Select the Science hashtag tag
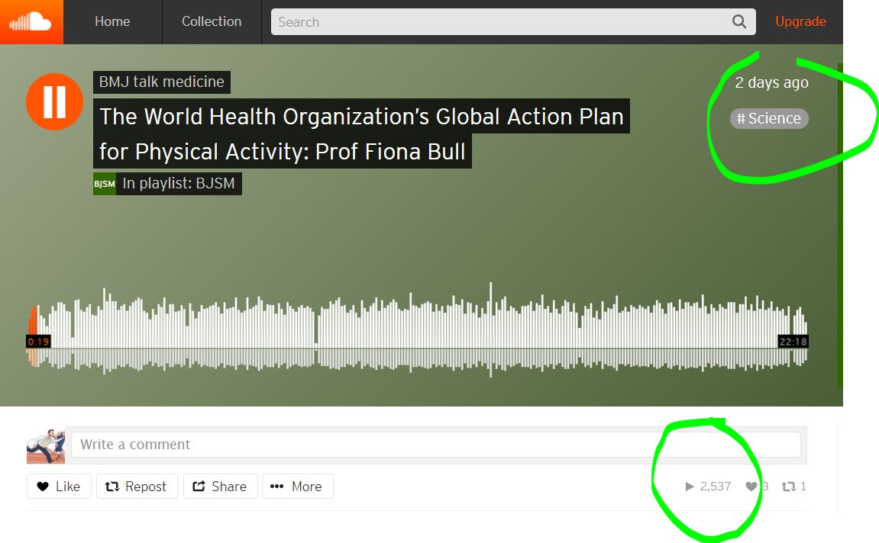Image resolution: width=879 pixels, height=543 pixels. (x=768, y=118)
